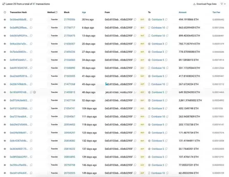Click the Download Page Data button
This screenshot has height=177, width=229.
205,4
